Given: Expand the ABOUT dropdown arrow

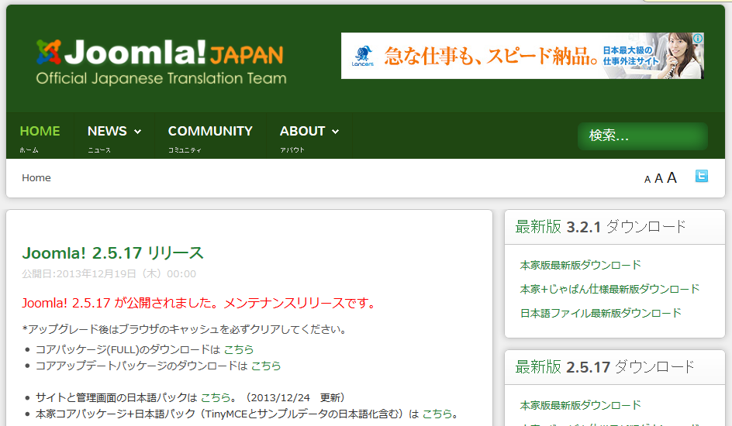Looking at the screenshot, I should click(335, 132).
